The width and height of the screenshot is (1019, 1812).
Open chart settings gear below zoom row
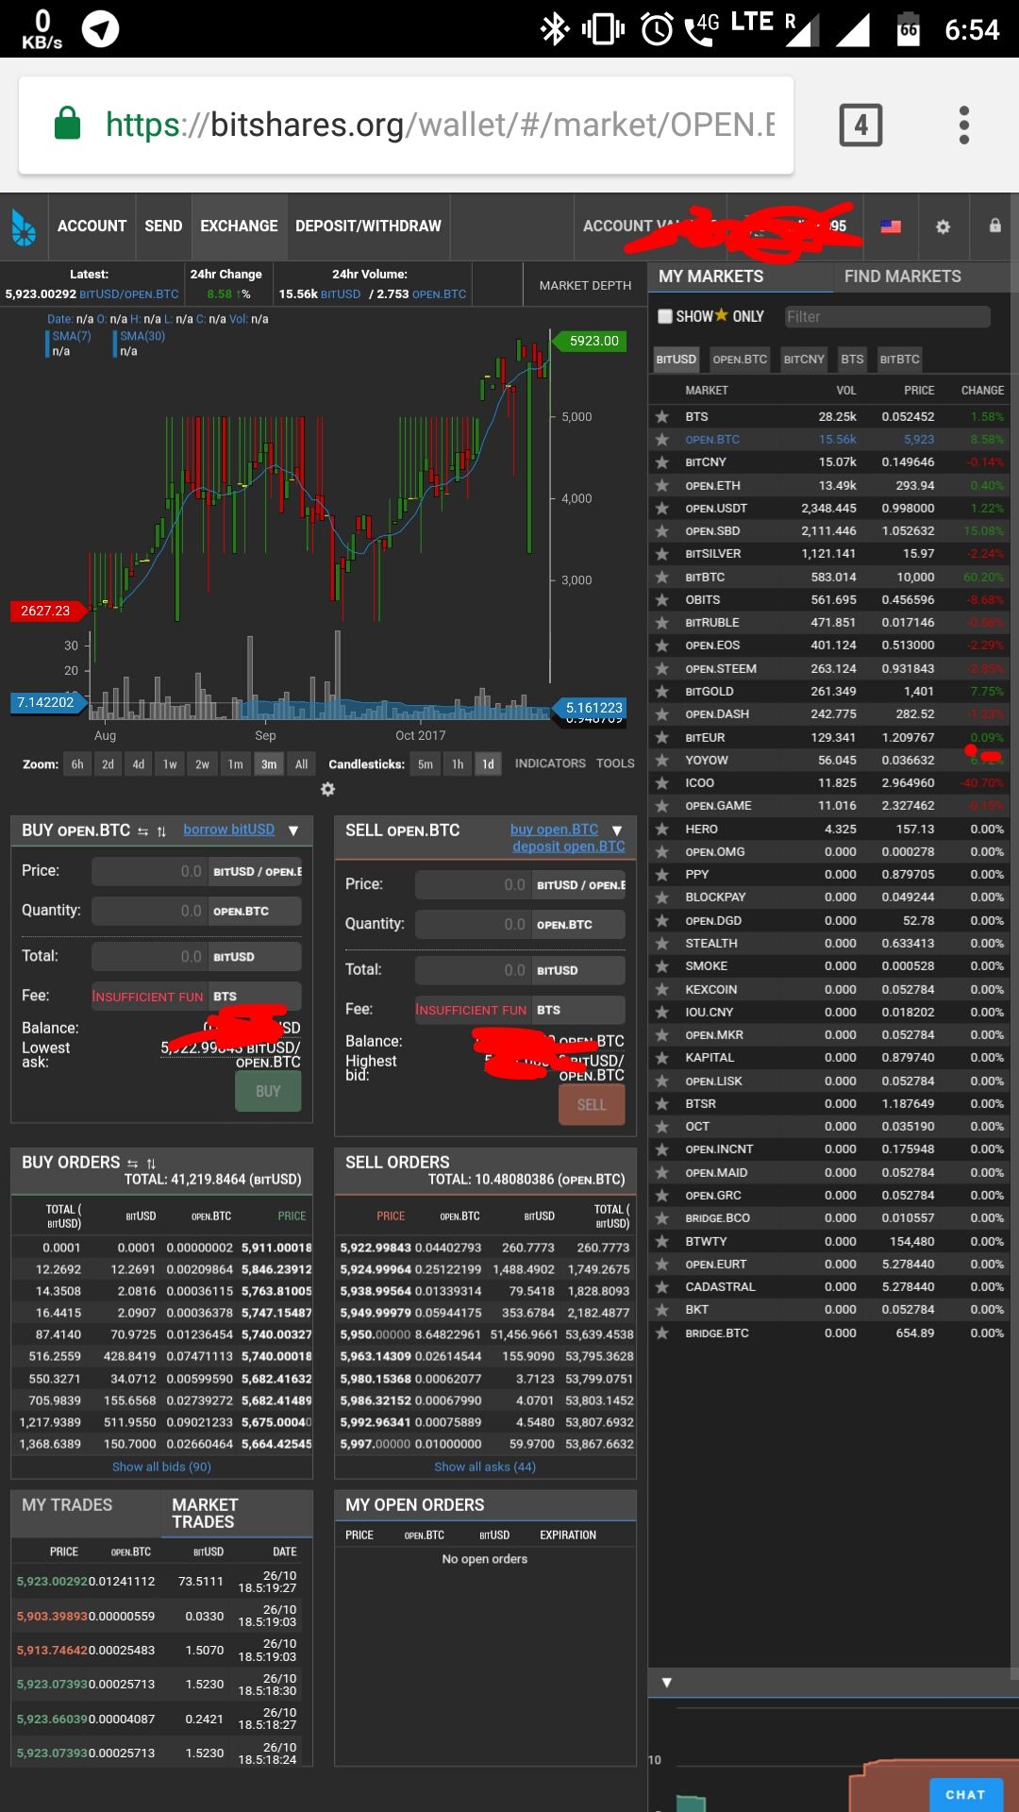[x=327, y=789]
